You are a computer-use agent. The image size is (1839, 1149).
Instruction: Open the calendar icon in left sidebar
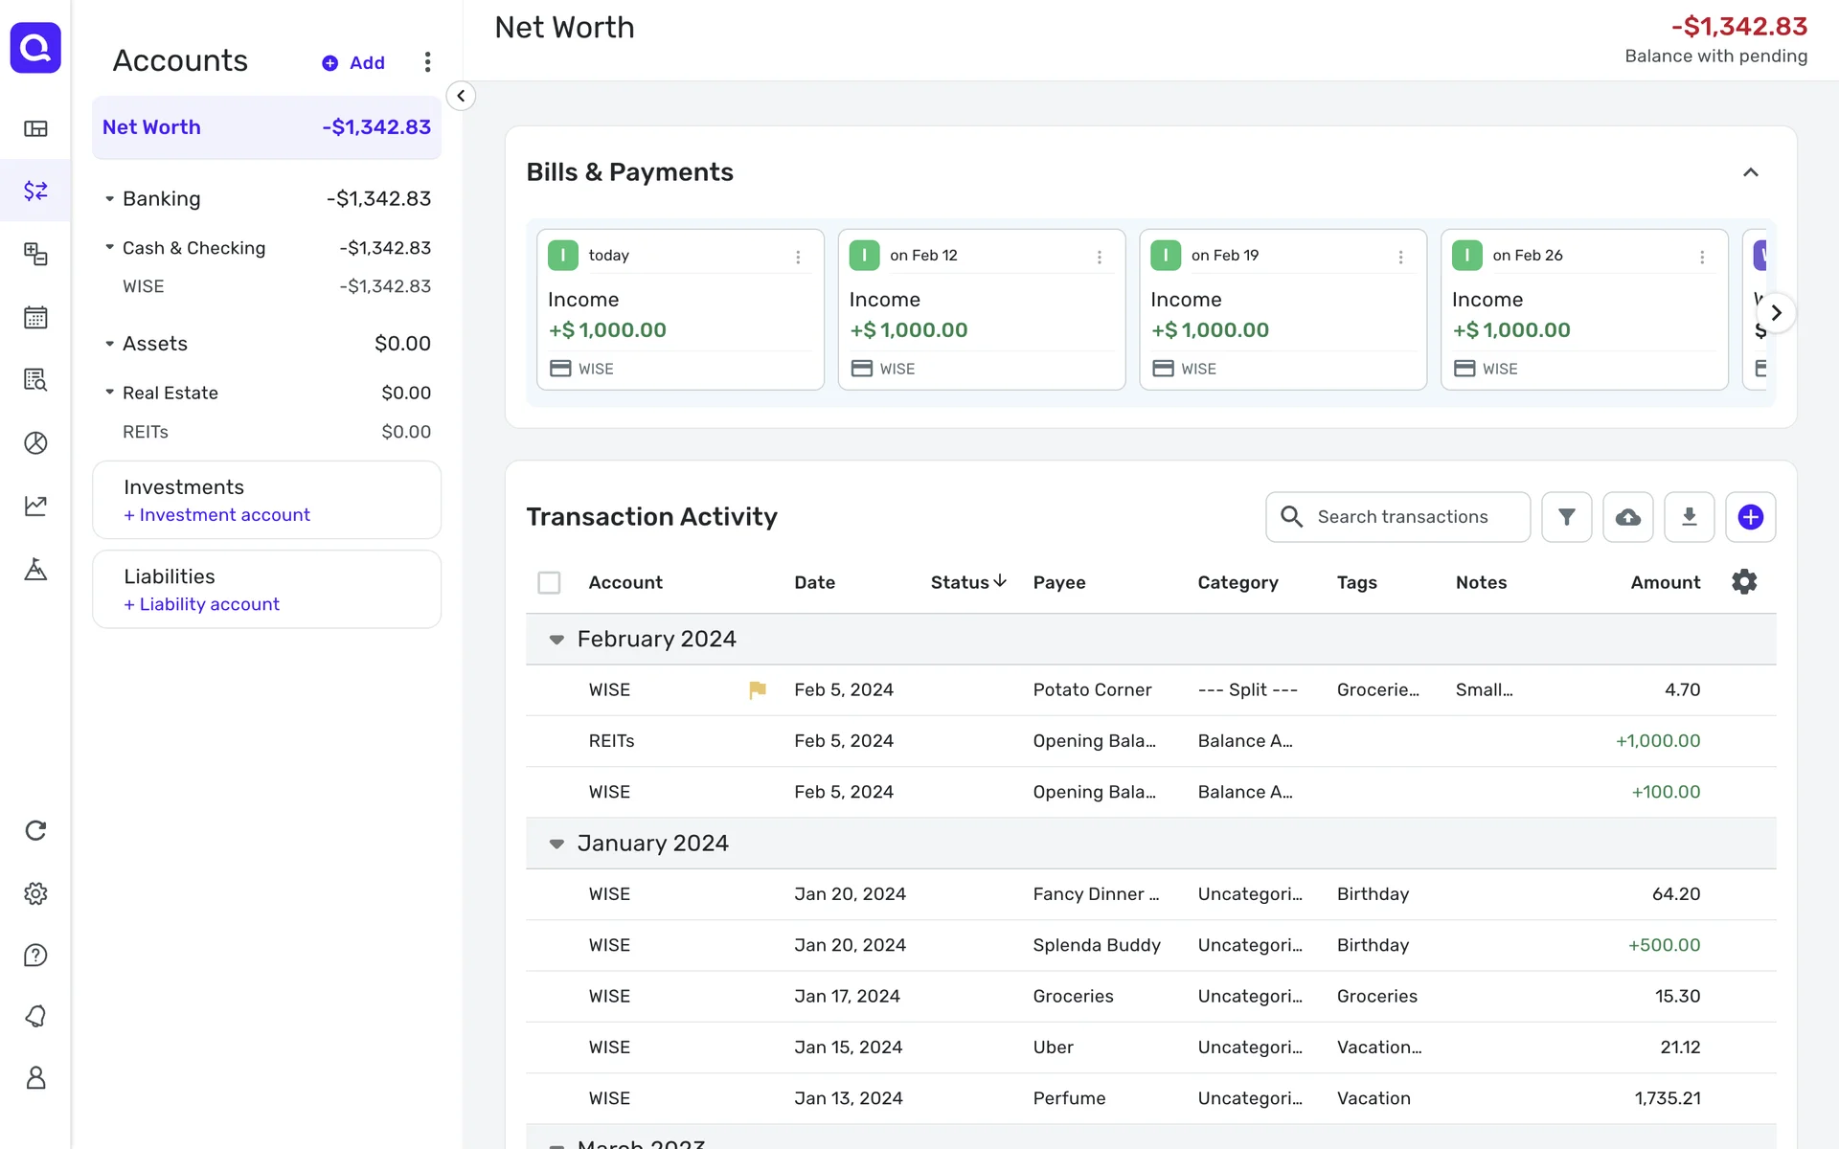pos(35,317)
